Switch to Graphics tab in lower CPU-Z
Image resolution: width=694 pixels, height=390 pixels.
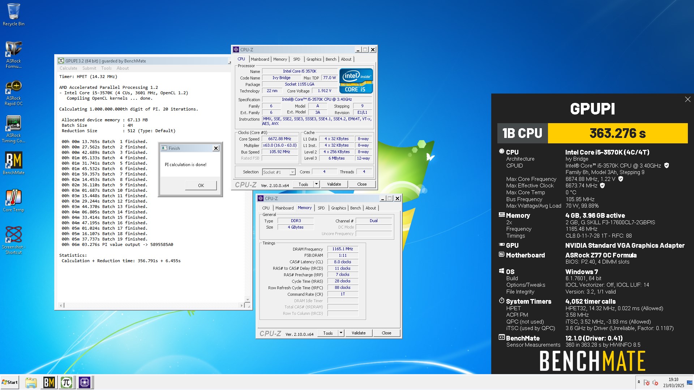pyautogui.click(x=338, y=208)
